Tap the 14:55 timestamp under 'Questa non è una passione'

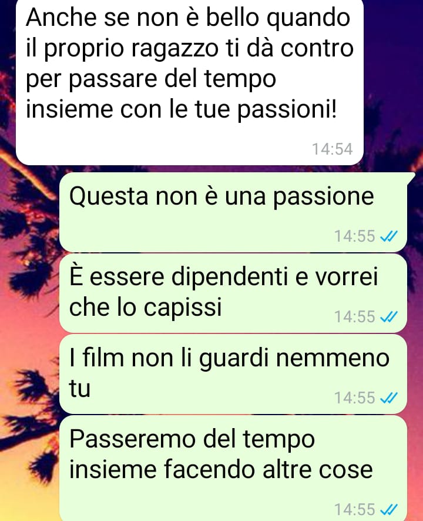point(355,236)
